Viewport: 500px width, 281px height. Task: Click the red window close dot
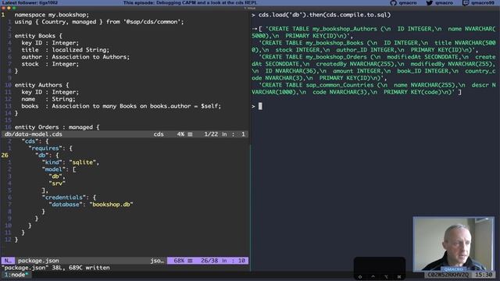[3, 8]
